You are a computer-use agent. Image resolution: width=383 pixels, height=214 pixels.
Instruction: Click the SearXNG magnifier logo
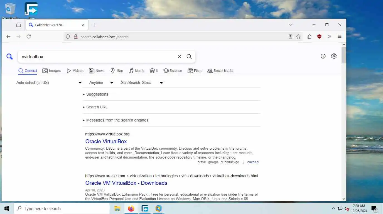coord(10,57)
